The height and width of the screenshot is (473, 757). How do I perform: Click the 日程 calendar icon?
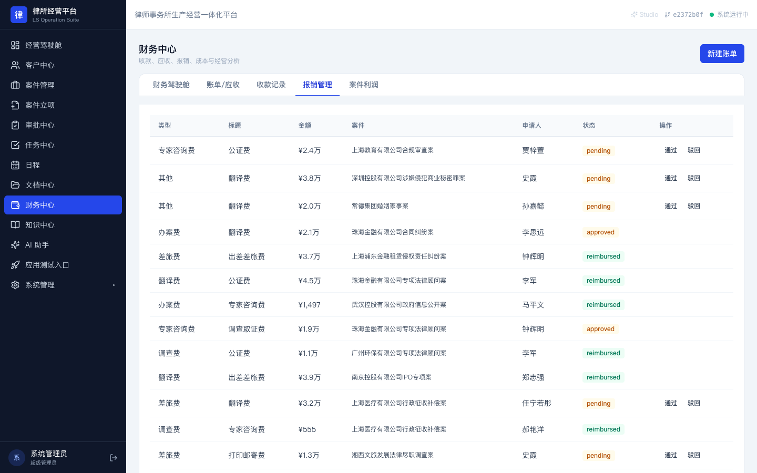(x=15, y=165)
